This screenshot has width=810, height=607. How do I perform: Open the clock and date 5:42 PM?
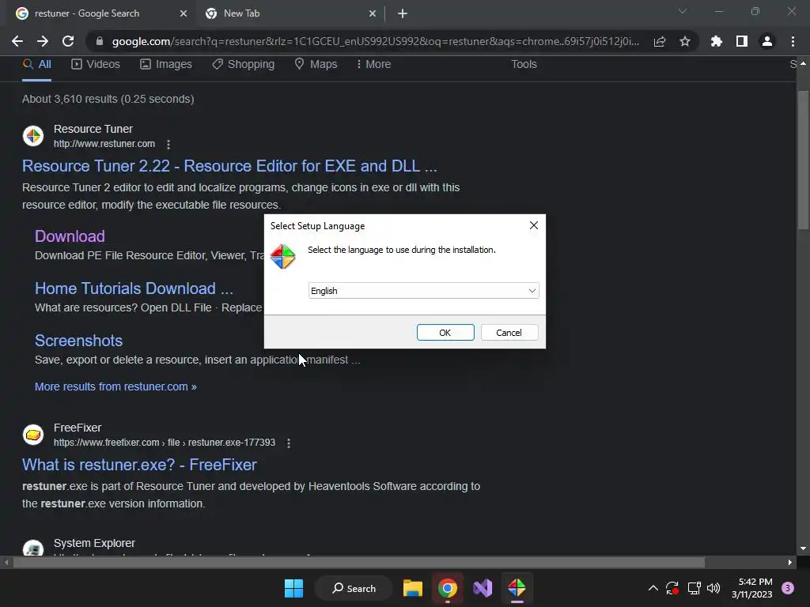pos(752,588)
